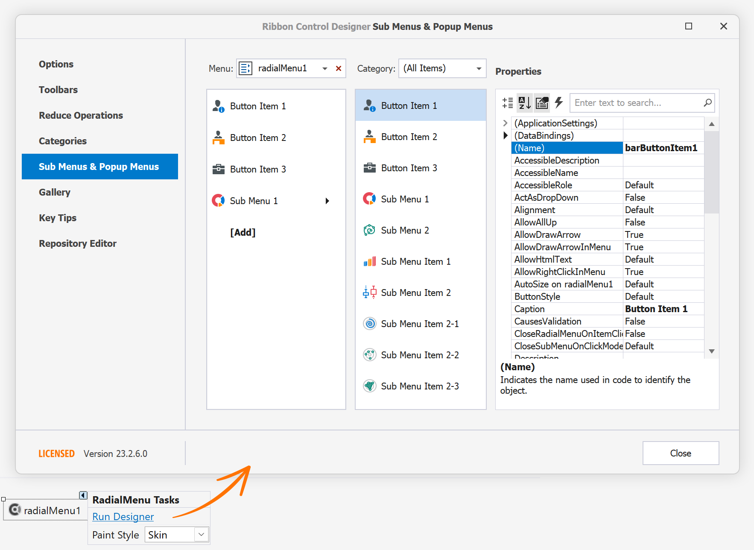The image size is (754, 550).
Task: Switch to the Gallery page
Action: coord(55,192)
